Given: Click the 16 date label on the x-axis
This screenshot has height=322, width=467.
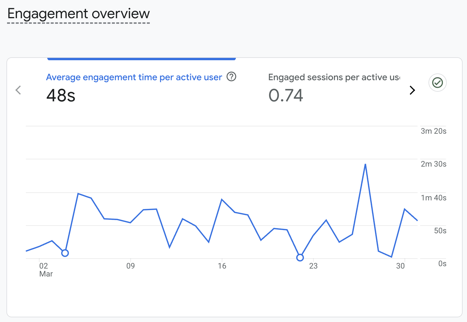Looking at the screenshot, I should click(x=222, y=266).
